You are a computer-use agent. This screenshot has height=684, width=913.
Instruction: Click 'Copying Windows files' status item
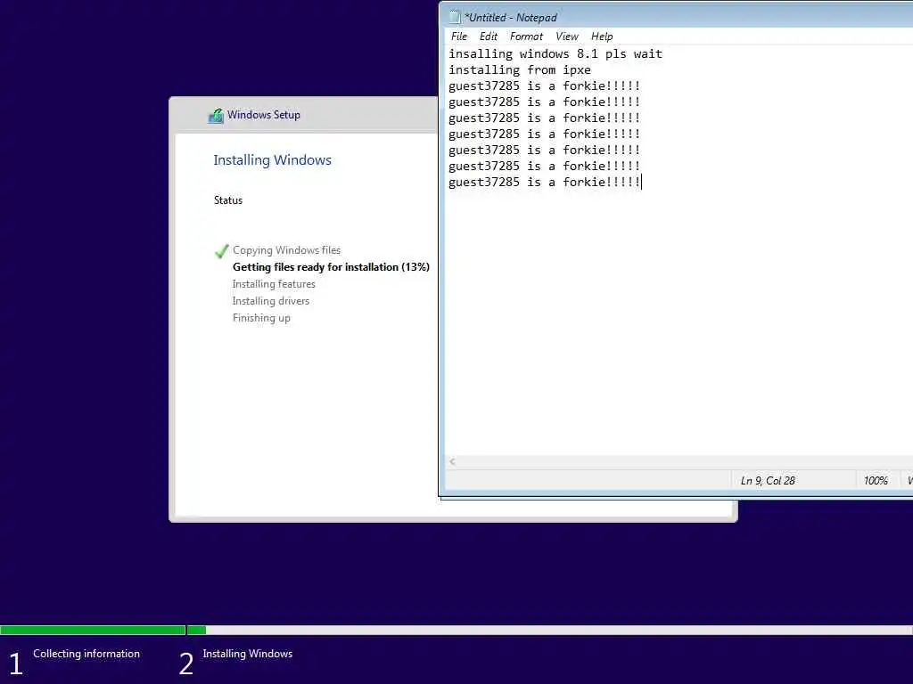click(x=286, y=250)
